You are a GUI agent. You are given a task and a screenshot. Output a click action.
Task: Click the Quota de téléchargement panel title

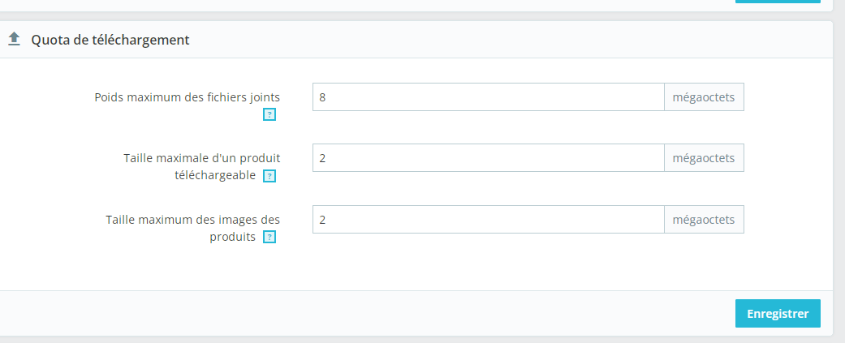110,40
